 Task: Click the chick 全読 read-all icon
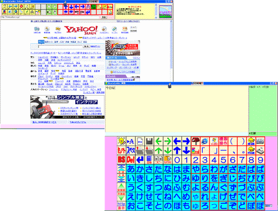click(x=251, y=141)
